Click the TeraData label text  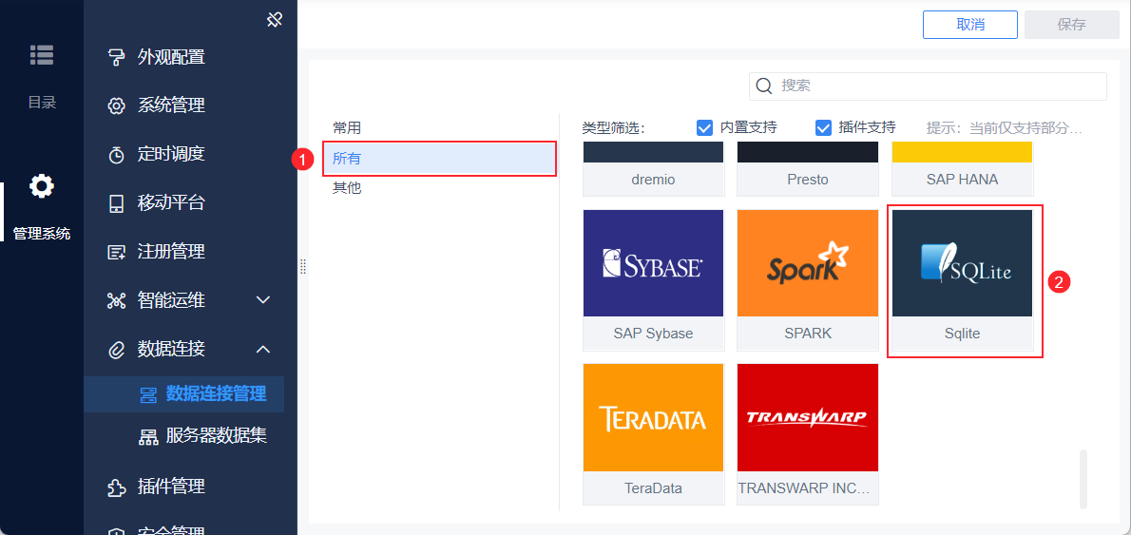[x=654, y=488]
